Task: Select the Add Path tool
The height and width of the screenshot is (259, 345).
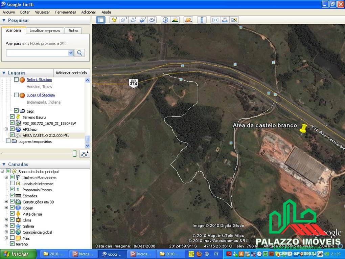Action: 133,20
